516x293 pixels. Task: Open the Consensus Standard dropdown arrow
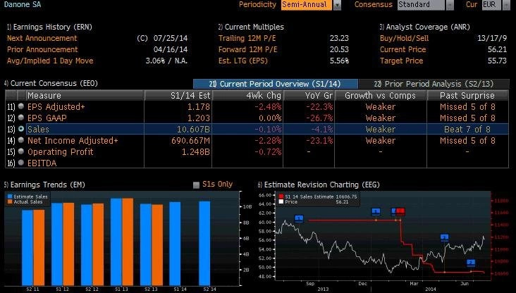450,5
